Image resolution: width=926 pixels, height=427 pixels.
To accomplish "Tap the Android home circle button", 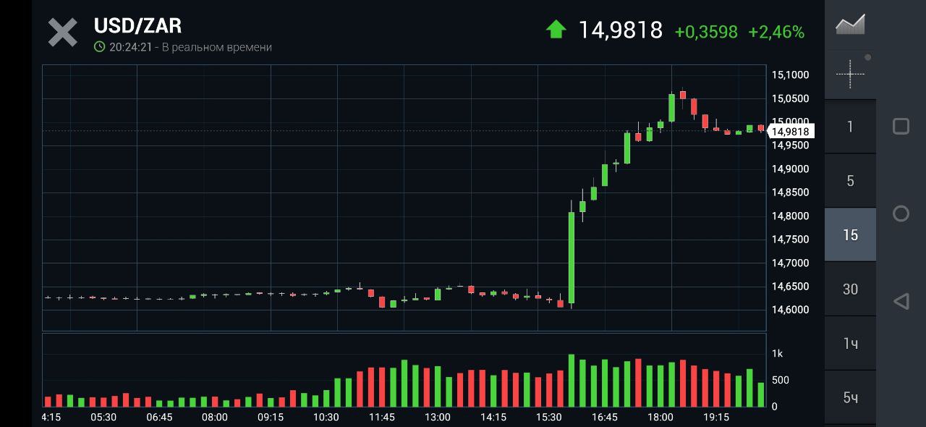I will point(901,213).
